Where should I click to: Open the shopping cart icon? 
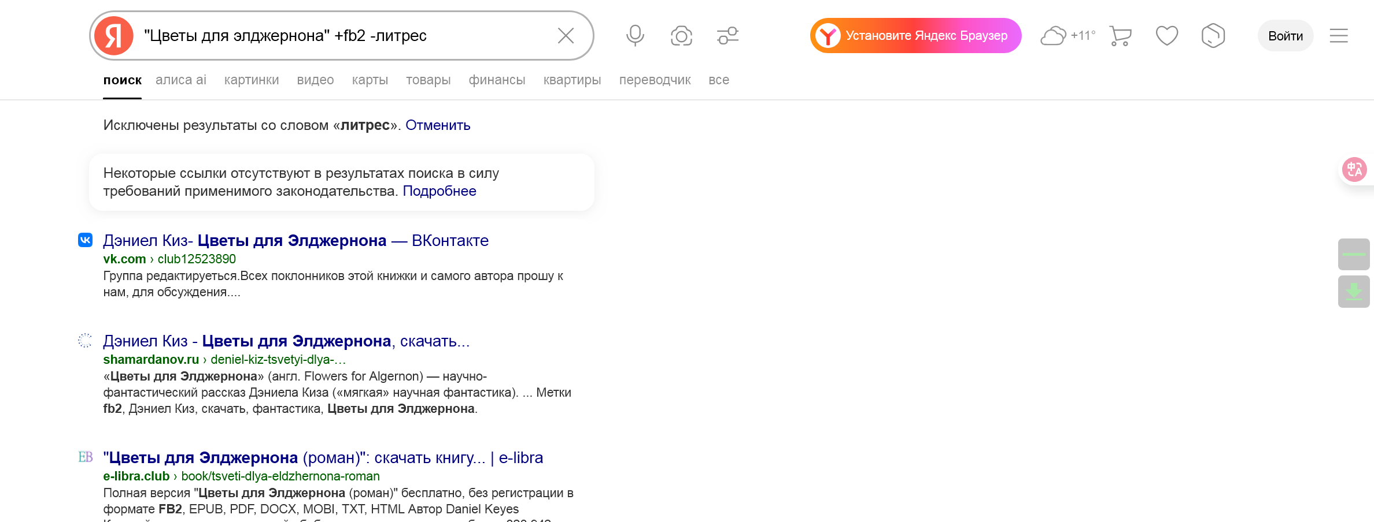coord(1120,36)
